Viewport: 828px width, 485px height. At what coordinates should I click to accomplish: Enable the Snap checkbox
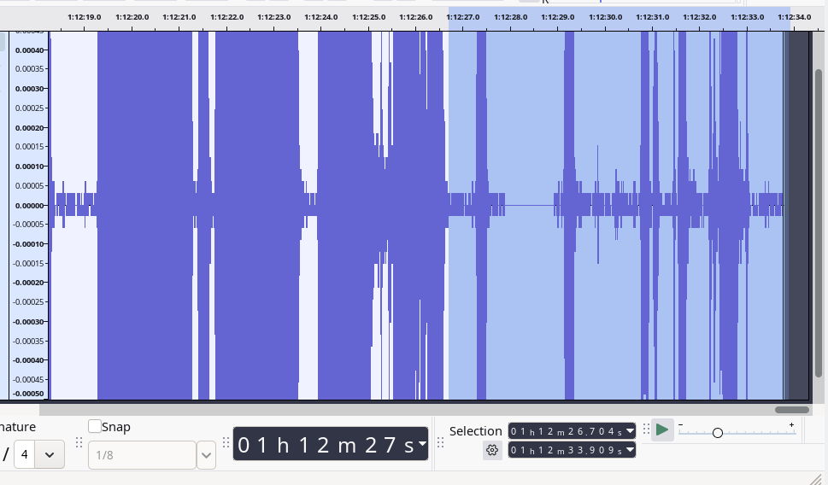[x=95, y=427]
